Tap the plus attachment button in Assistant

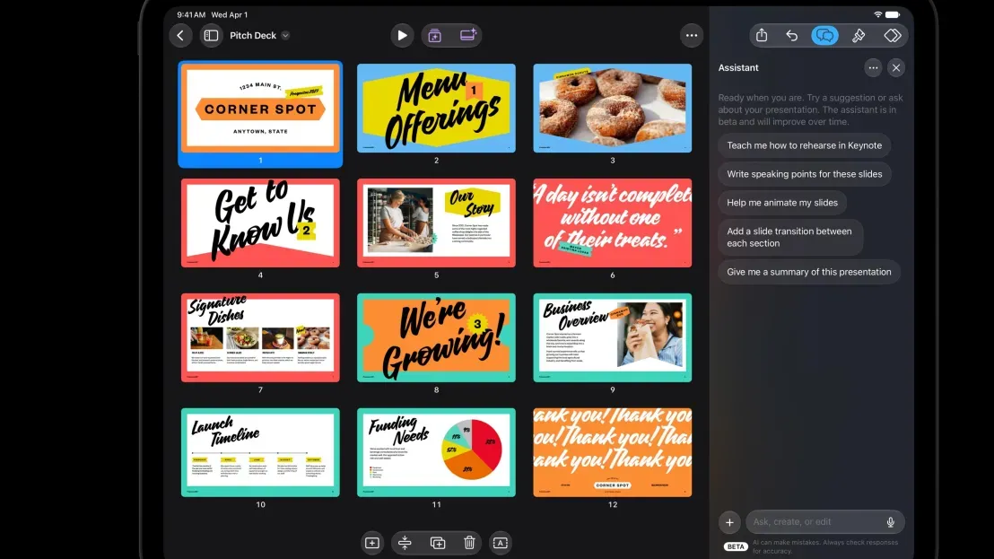(729, 522)
